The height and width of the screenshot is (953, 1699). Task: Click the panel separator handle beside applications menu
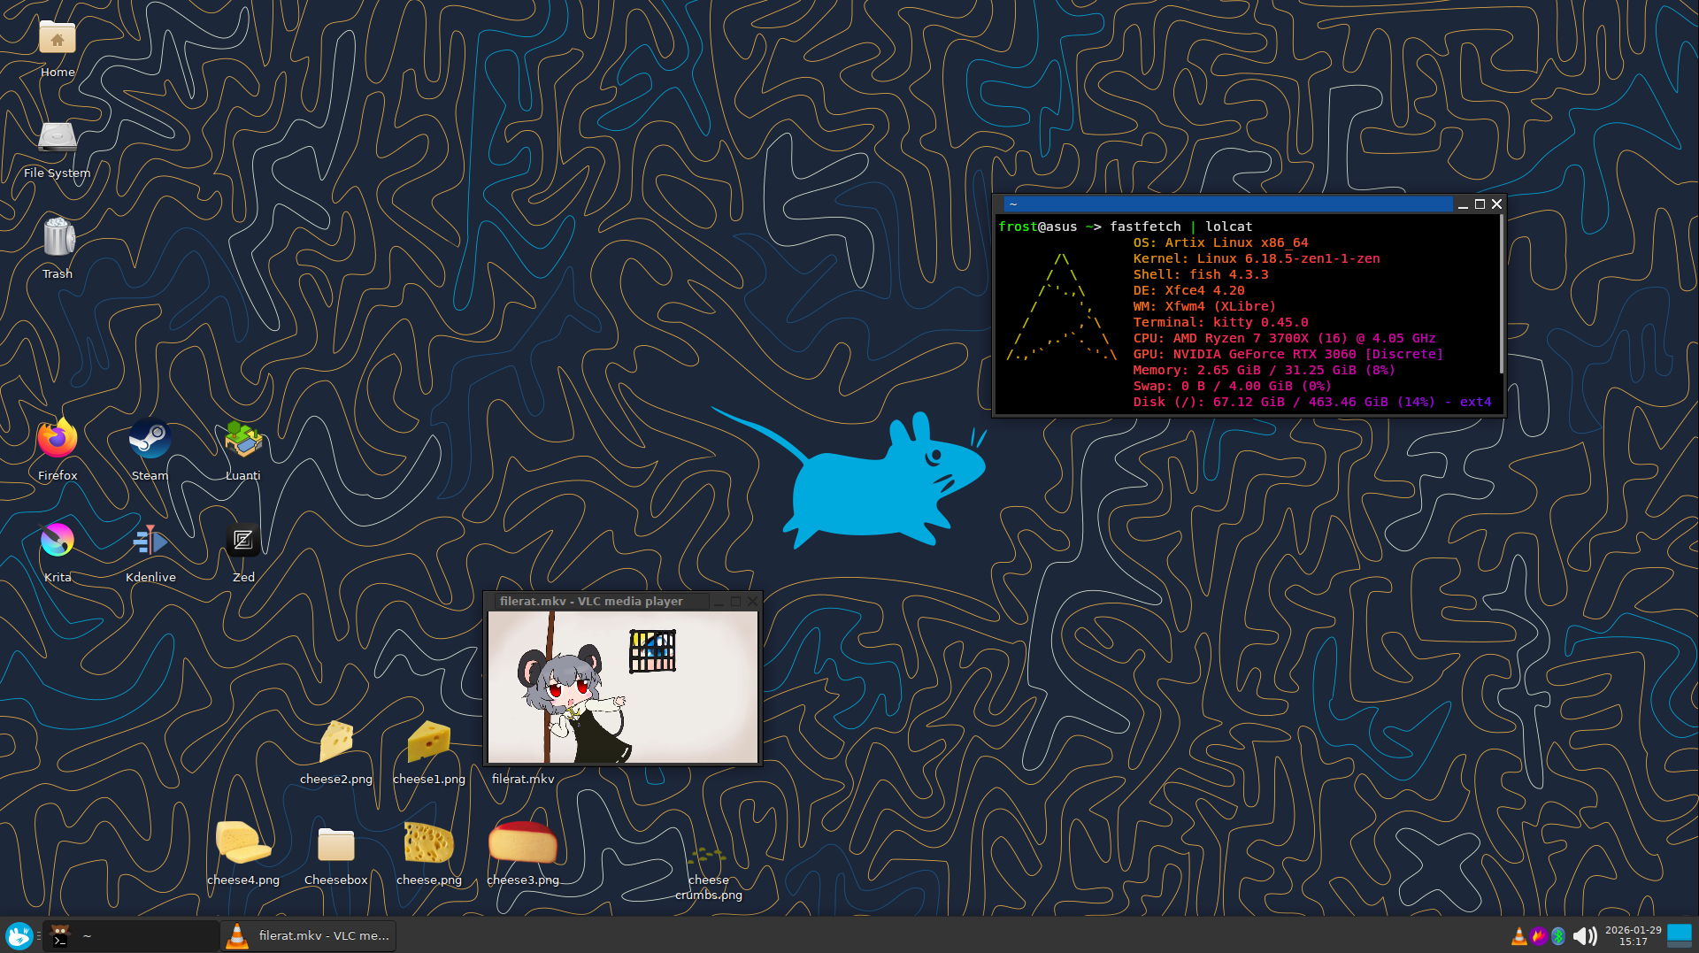click(39, 936)
